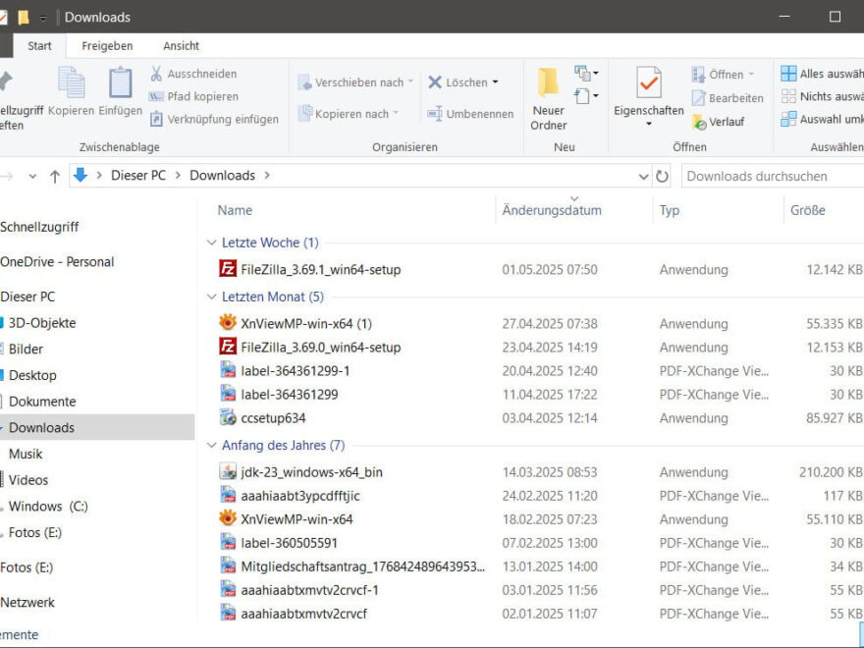Open recent locations dropdown arrow

click(x=32, y=177)
